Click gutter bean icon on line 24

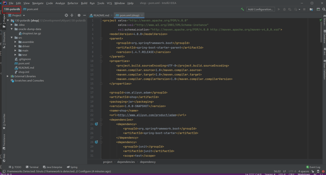point(96,124)
